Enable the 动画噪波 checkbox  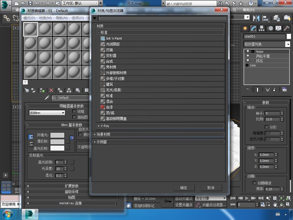tap(254, 183)
